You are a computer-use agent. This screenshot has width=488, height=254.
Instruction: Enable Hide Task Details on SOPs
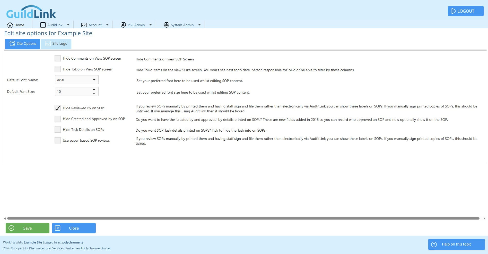(x=58, y=130)
